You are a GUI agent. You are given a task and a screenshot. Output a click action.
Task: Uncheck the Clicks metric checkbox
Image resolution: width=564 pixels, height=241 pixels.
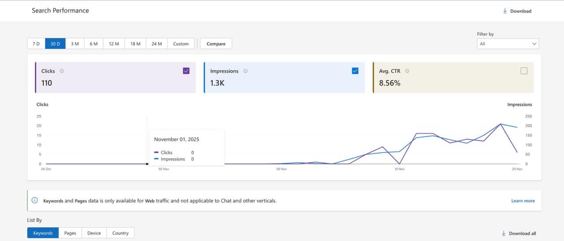coord(186,70)
